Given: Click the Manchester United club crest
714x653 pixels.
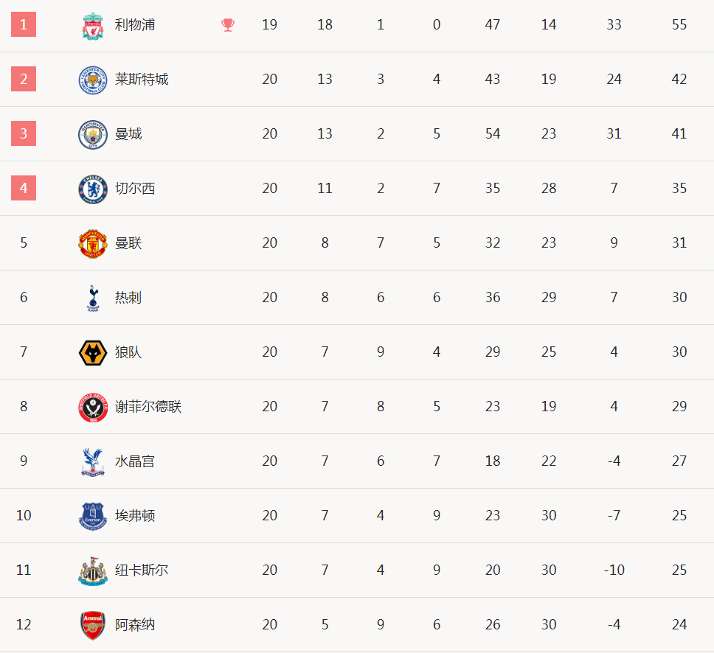Looking at the screenshot, I should point(93,244).
